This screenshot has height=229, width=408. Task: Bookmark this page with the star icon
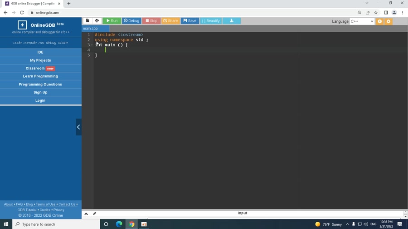(x=376, y=13)
